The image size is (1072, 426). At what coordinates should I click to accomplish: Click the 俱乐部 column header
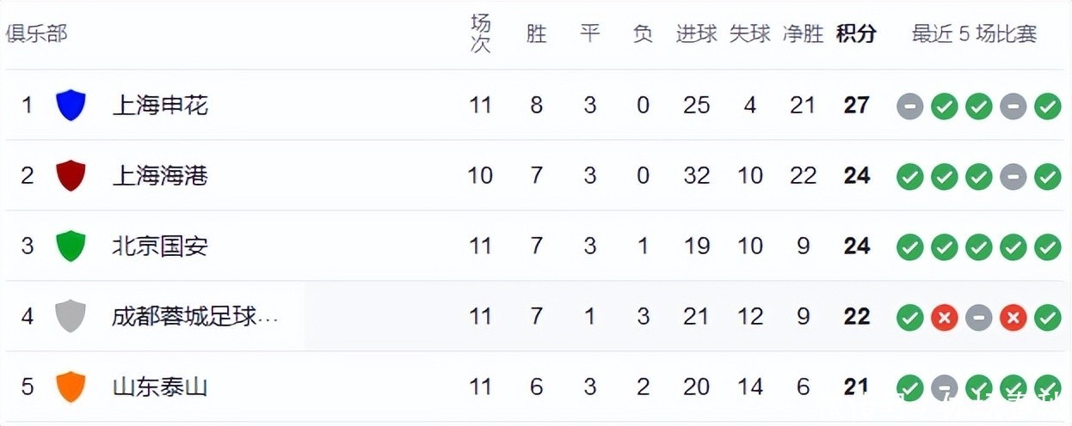click(x=36, y=34)
